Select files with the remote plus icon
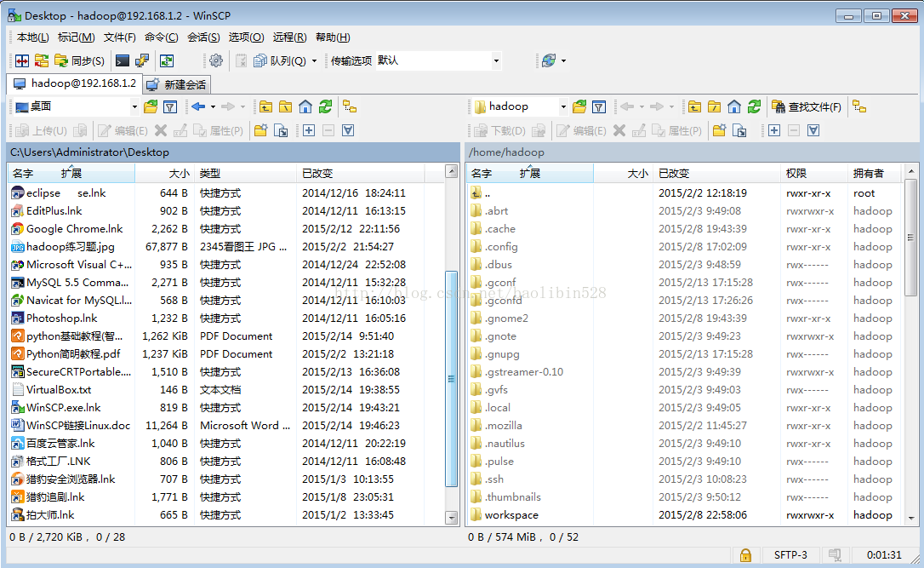The width and height of the screenshot is (924, 568). 774,130
